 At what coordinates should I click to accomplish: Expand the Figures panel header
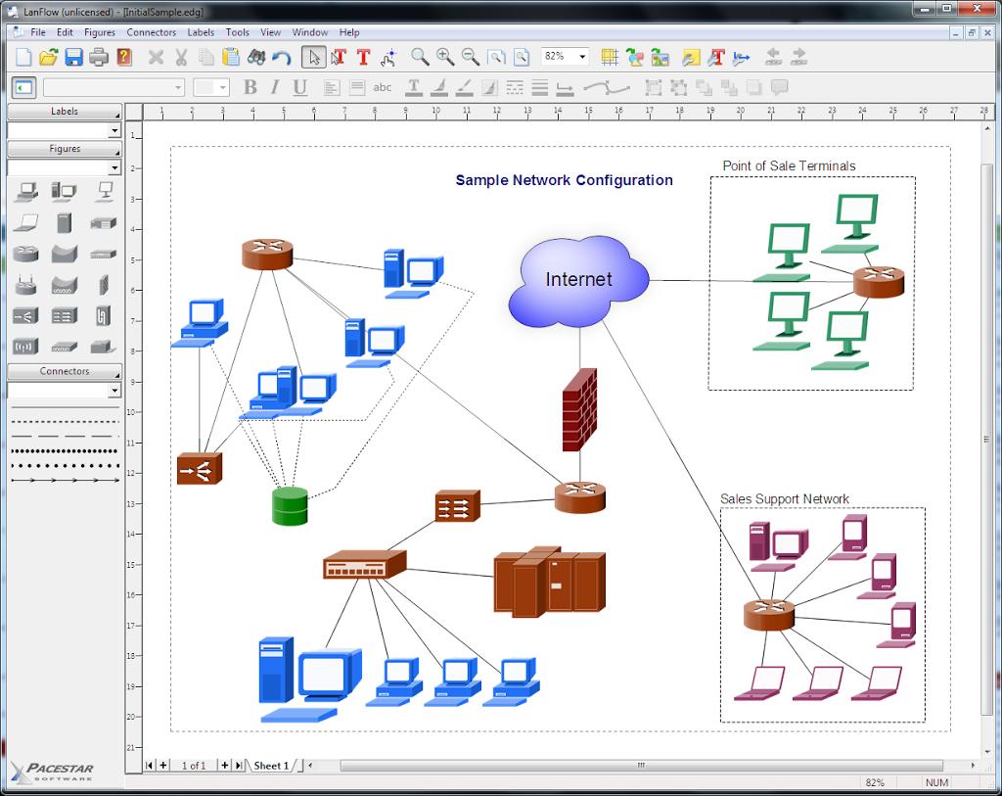[x=64, y=148]
